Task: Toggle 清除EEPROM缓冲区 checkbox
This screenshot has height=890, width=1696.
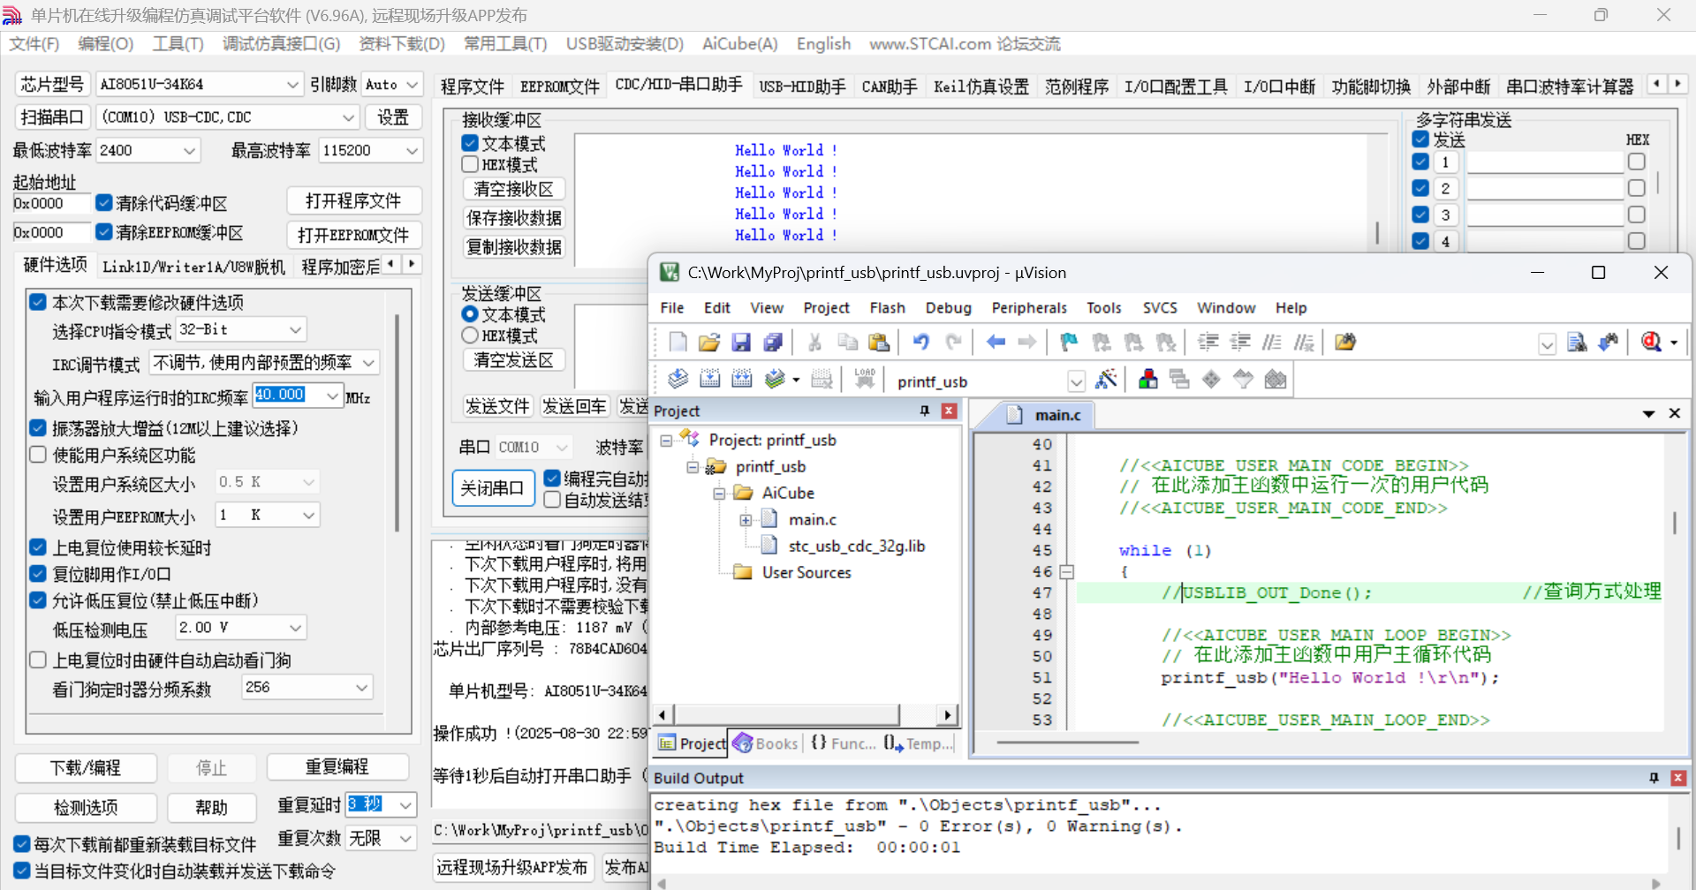Action: 104,232
